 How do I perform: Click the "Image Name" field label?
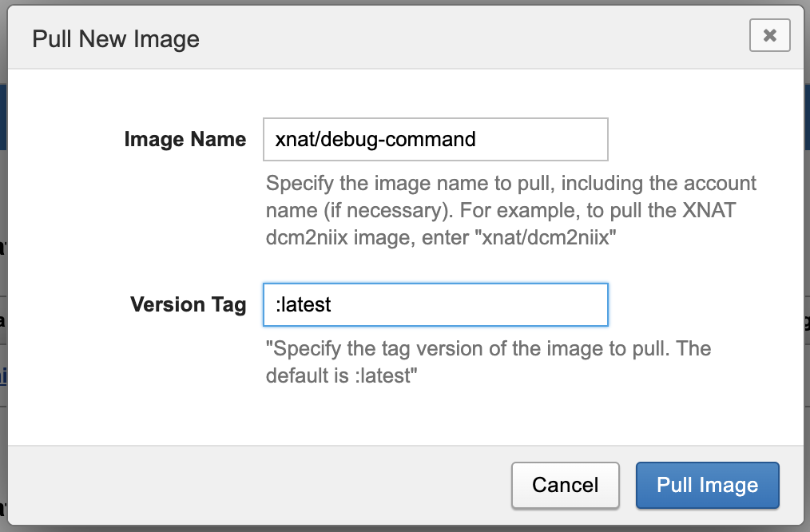(185, 140)
